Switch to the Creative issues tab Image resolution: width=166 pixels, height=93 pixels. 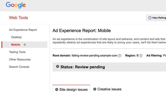point(107,89)
